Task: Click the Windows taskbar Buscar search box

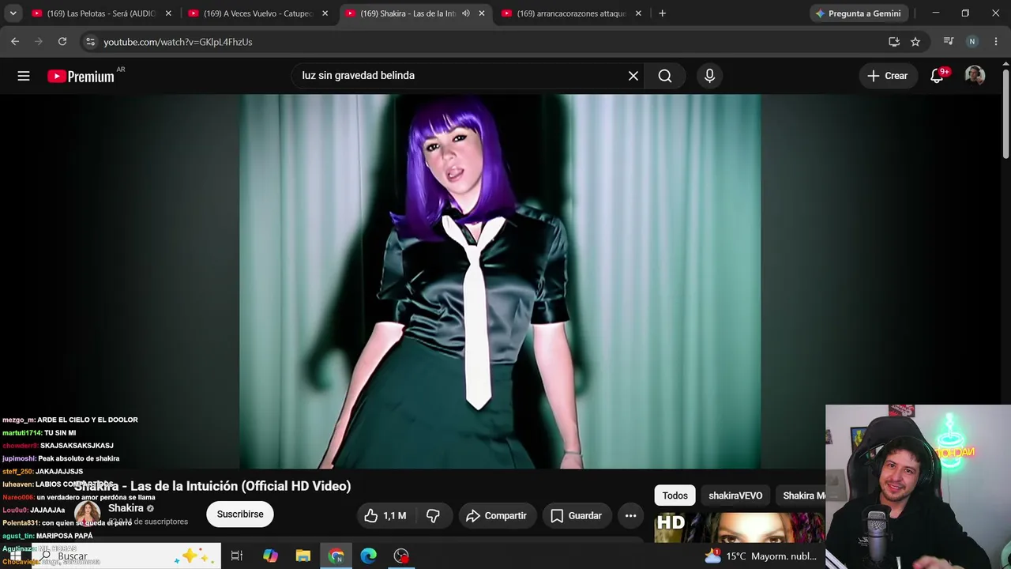Action: coord(126,556)
